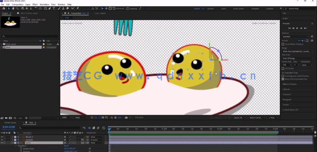Choose the Rectangle shape tool
Image resolution: width=317 pixels, height=152 pixels.
[45, 8]
